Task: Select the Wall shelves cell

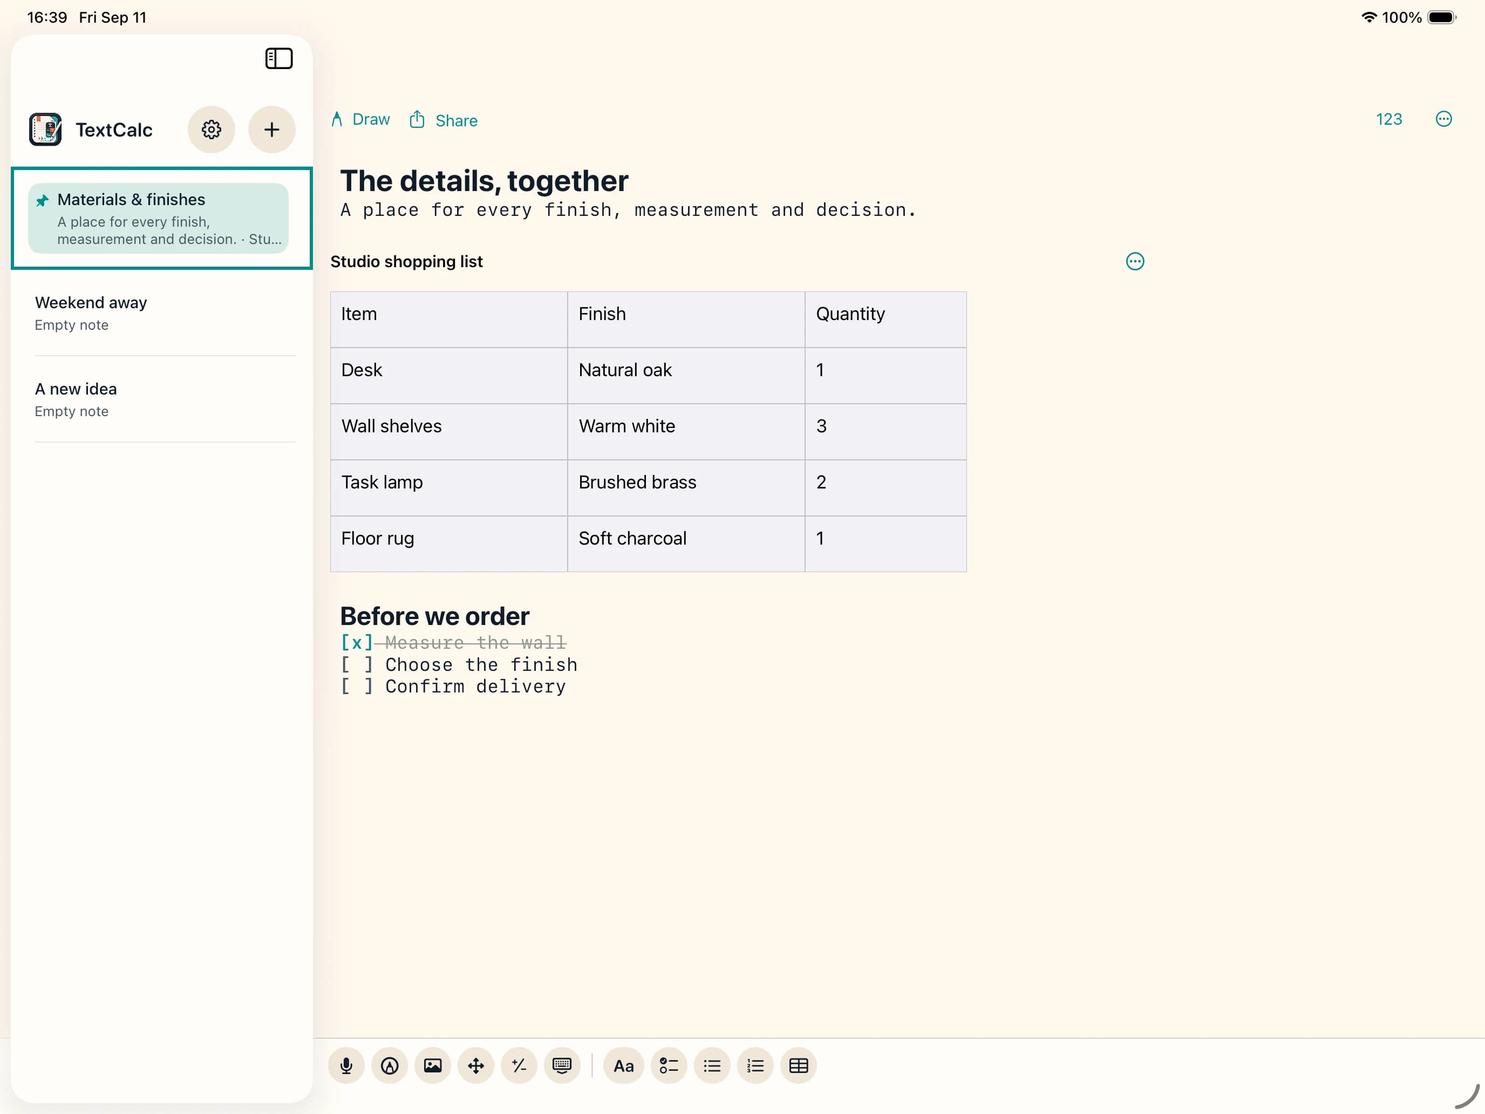Action: tap(449, 432)
